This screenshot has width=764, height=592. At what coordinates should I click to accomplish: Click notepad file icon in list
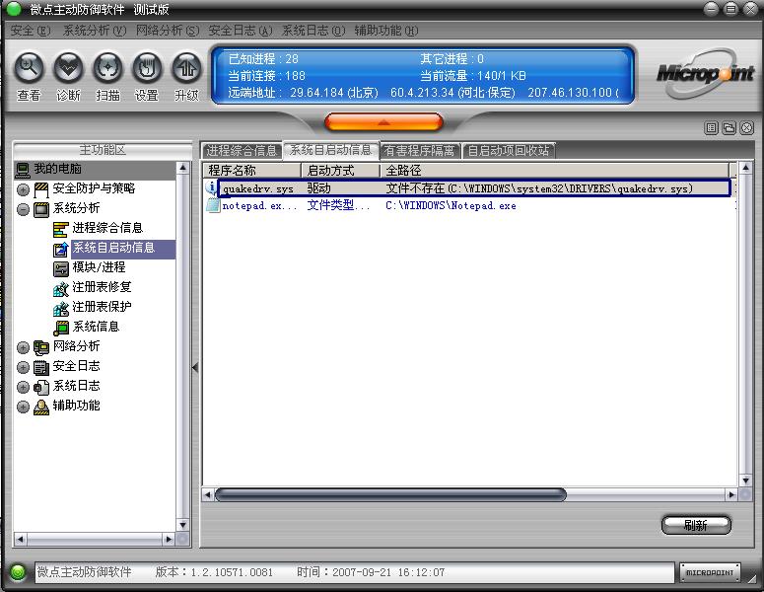pyautogui.click(x=213, y=205)
